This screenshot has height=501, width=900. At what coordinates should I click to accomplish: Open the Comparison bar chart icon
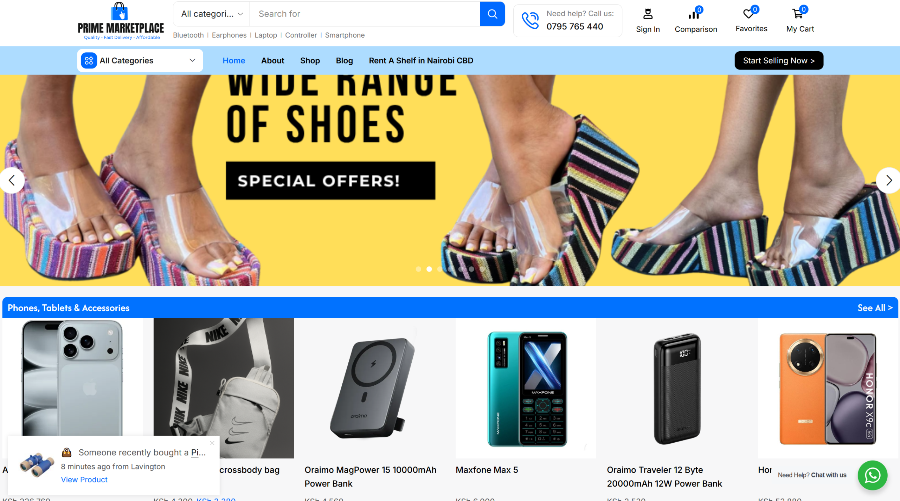[x=694, y=14]
